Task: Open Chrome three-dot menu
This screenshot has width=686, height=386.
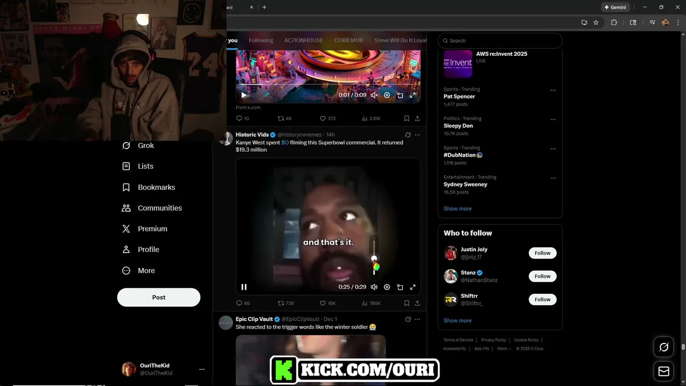Action: (677, 23)
